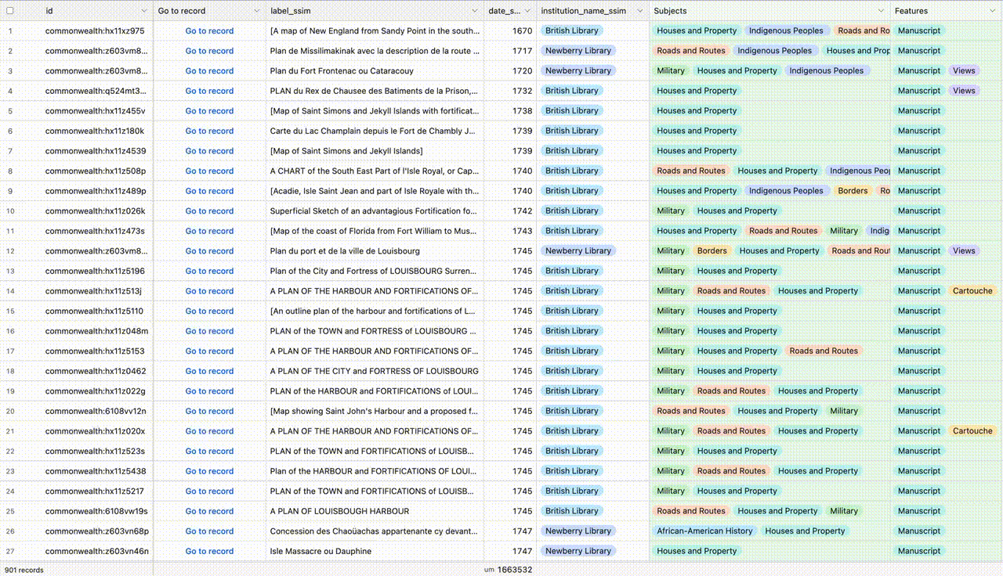
Task: Select the British Library tag in row 18
Action: [571, 371]
